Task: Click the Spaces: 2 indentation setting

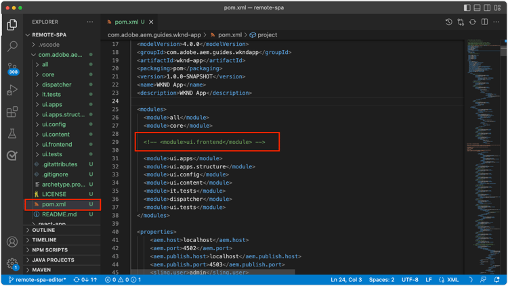Action: pos(382,280)
